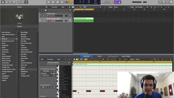Screen dimensions: 174x98
Task: Click the Rewind transport button
Action: [x=48, y=2]
